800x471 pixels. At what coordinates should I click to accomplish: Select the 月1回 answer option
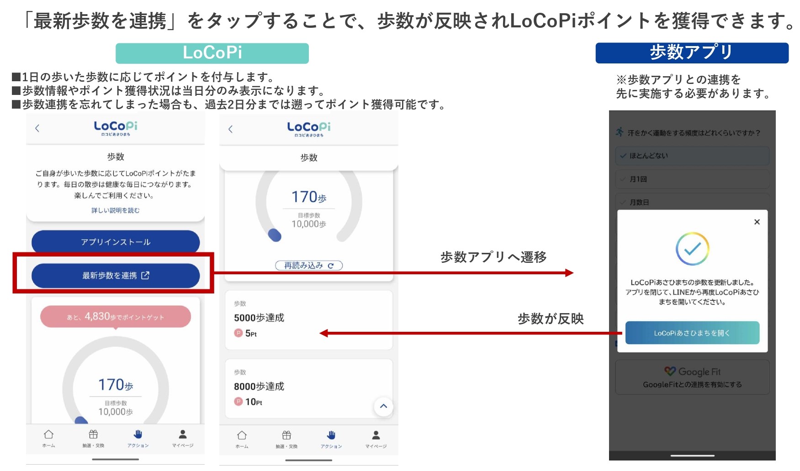pyautogui.click(x=692, y=179)
